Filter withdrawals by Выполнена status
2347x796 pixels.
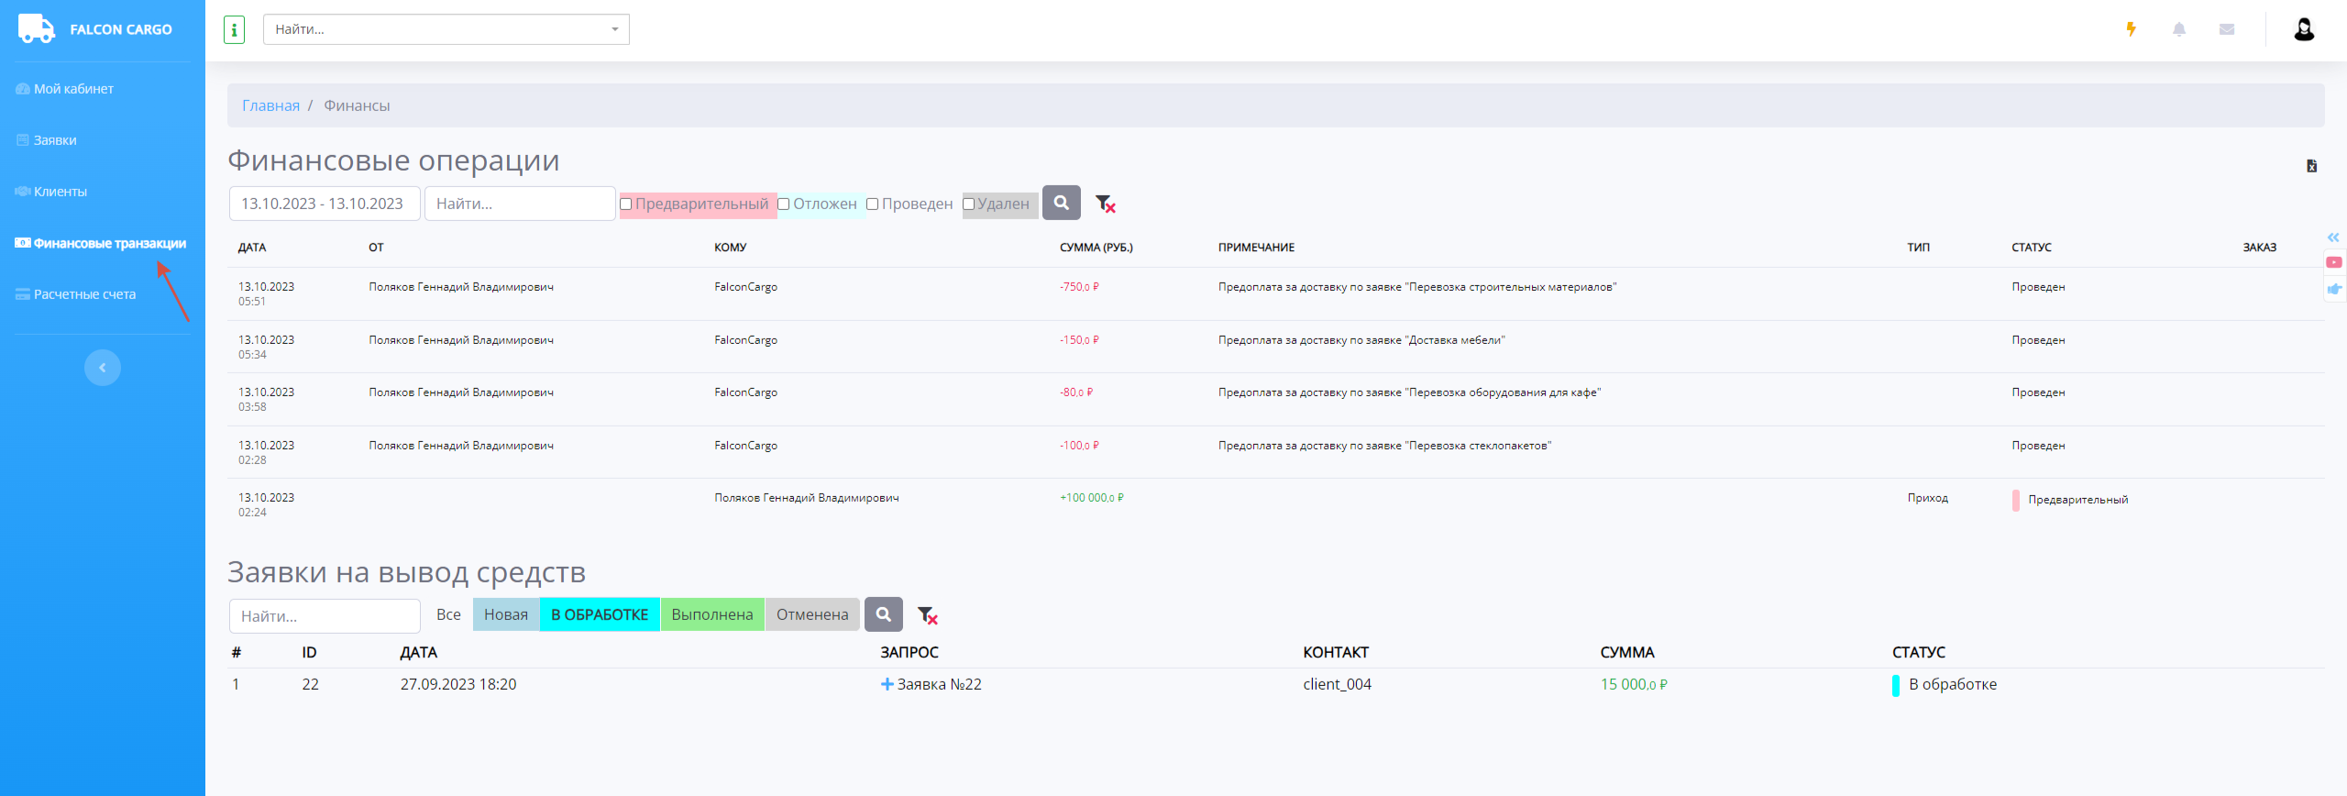[x=712, y=614]
